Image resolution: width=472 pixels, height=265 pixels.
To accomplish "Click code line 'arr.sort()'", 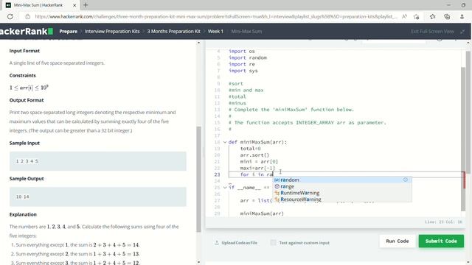I will click(254, 155).
